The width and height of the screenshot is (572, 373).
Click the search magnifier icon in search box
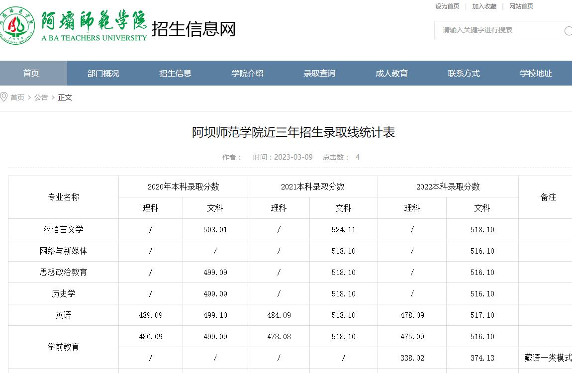[569, 31]
